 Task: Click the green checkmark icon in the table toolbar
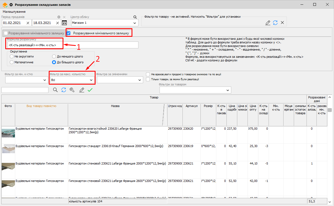90,90
